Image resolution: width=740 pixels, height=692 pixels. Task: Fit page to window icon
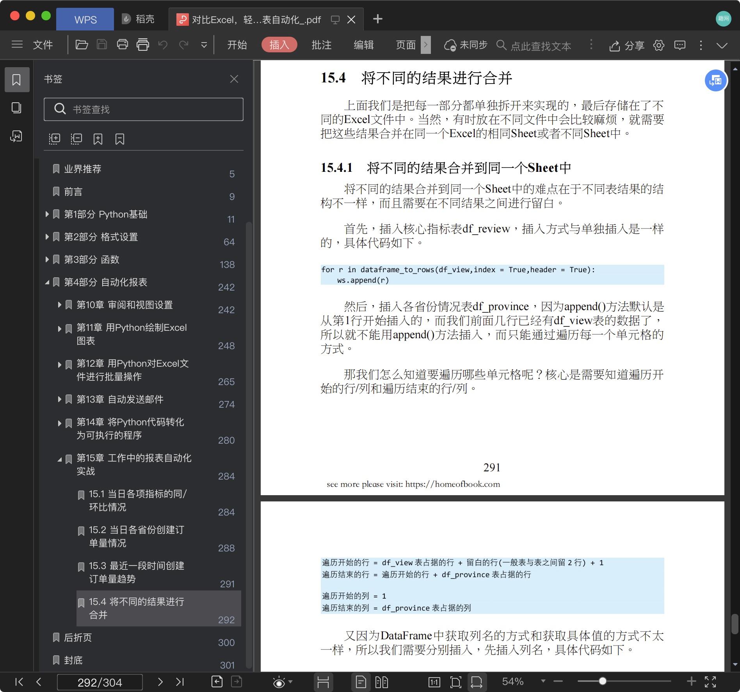coord(455,682)
